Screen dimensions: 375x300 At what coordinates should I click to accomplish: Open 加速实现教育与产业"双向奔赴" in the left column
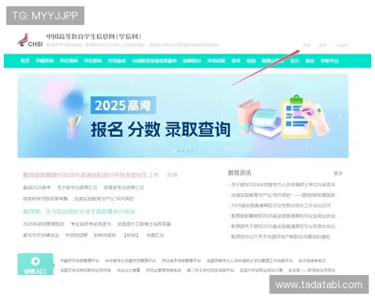[104, 199]
